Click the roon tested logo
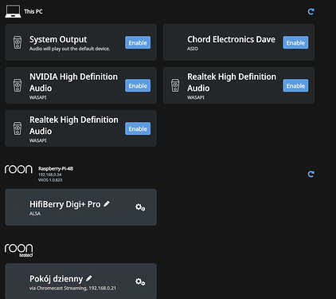Viewport: 336px width, 299px height. pyautogui.click(x=18, y=250)
